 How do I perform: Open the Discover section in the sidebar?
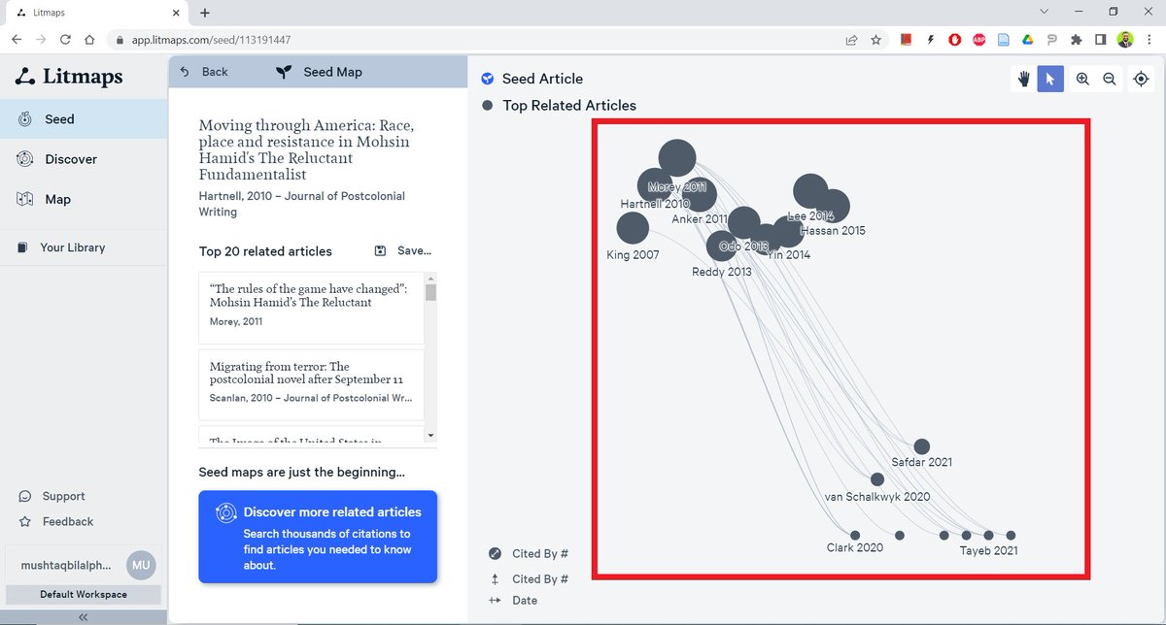point(70,158)
